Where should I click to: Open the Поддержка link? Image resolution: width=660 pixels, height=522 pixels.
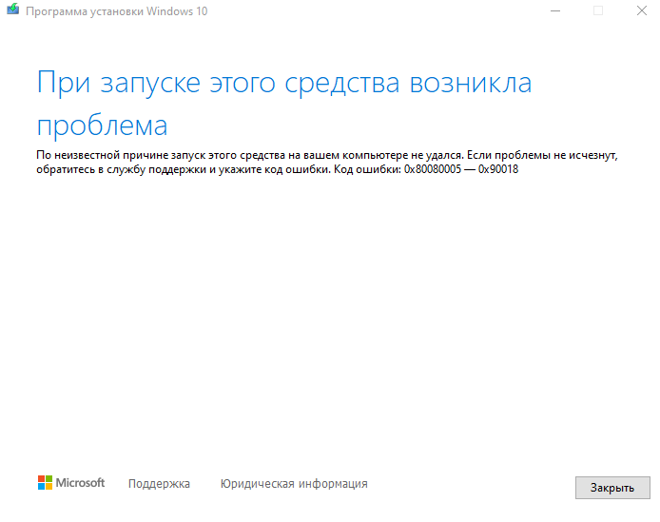[x=159, y=484]
